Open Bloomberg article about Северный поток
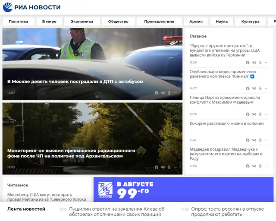The height and width of the screenshot is (221, 276). pos(47,197)
